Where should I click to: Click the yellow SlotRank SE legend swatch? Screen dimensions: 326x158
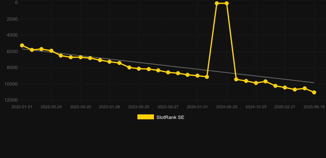point(146,117)
